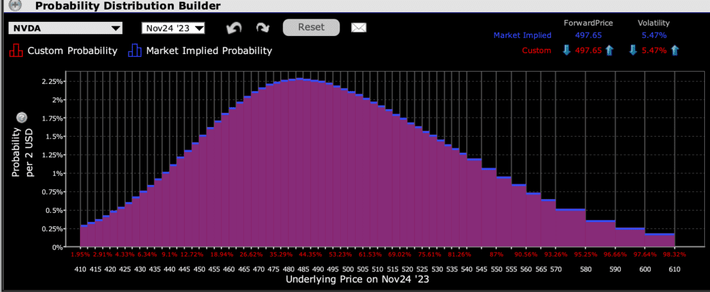Click the 26.62% cumulative probability label
Screen dimensions: 710x292
[x=251, y=255]
